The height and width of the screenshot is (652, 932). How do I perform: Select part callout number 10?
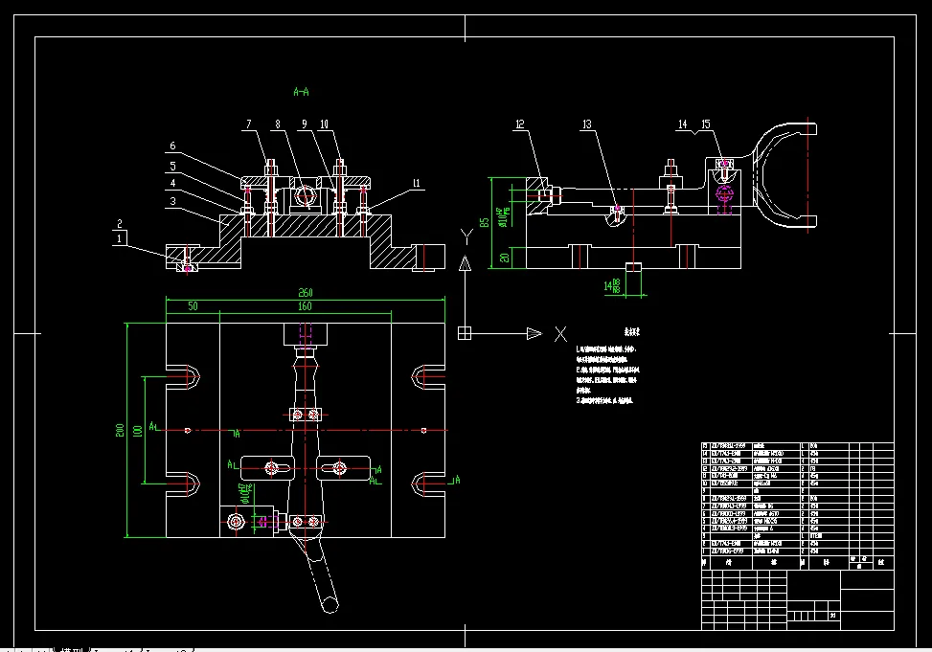(324, 124)
